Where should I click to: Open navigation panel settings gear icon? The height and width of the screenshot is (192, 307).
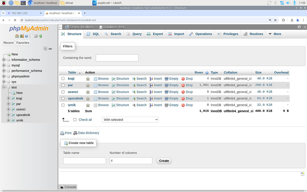tap(36, 36)
